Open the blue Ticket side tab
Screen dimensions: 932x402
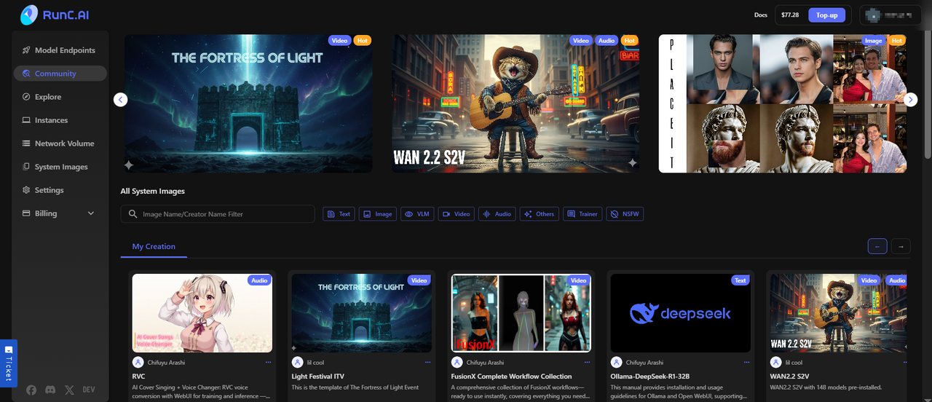(8, 363)
